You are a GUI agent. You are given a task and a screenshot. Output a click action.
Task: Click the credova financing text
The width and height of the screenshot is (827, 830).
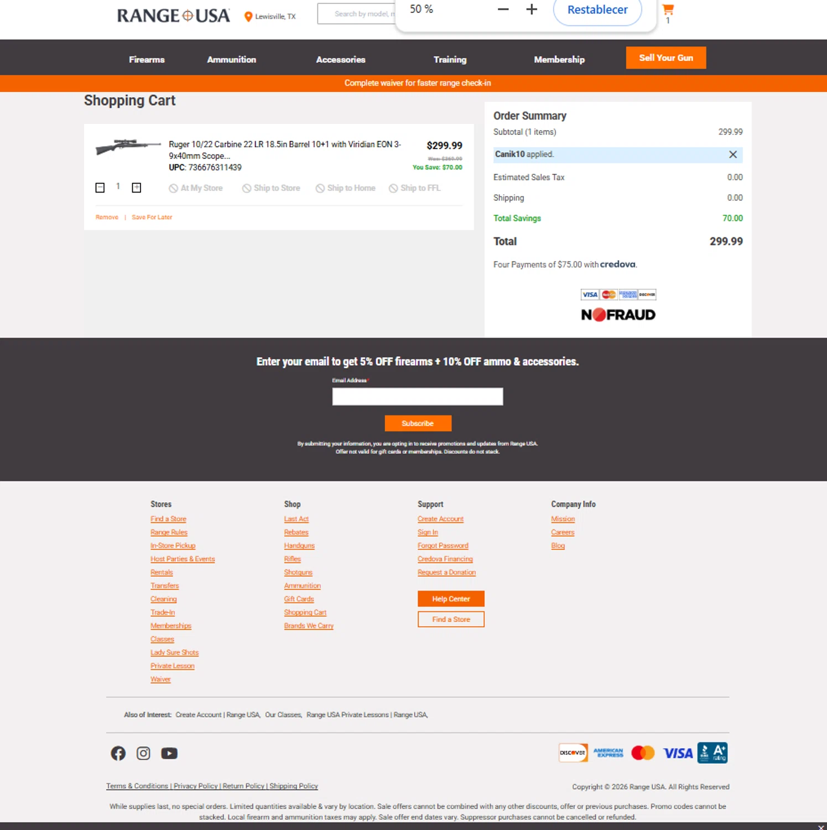[618, 264]
